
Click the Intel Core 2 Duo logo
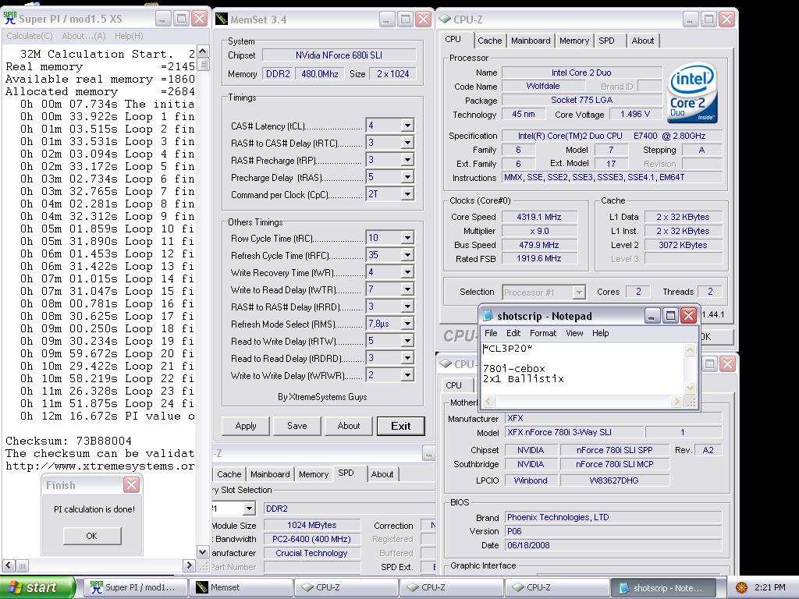pos(693,94)
